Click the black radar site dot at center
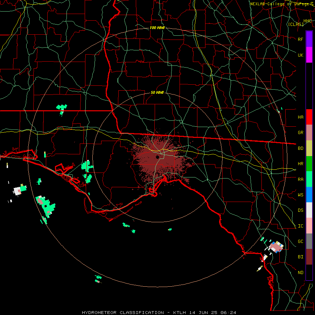Screen dimensions: 315x315 tap(157, 157)
